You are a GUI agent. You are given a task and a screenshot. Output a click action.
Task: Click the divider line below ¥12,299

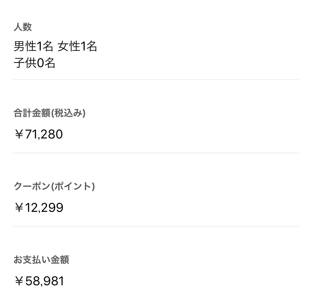coord(156,226)
